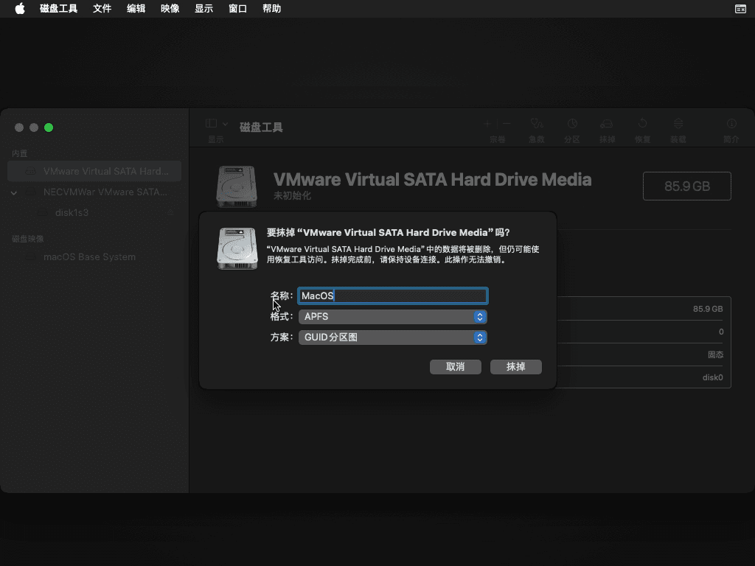The width and height of the screenshot is (755, 566).
Task: Click the add volume plus icon
Action: tap(487, 124)
